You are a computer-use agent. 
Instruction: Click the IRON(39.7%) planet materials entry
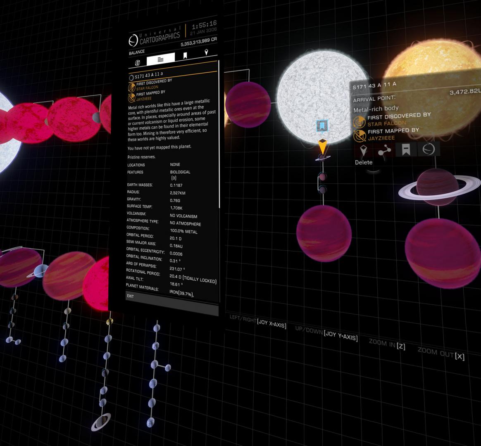click(182, 293)
